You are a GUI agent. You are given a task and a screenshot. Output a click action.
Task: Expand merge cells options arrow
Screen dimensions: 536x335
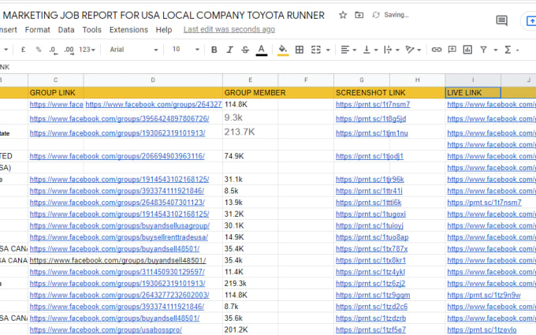click(328, 50)
